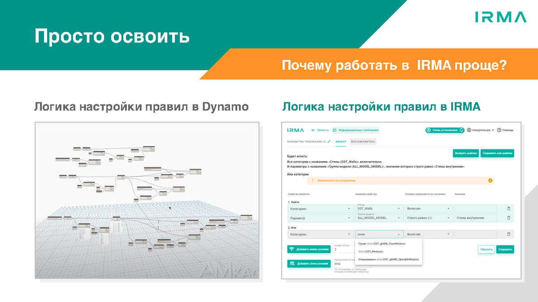Image resolution: width=538 pixels, height=302 pixels.
Task: Click the warning exclamation icon in the alert
Action: (x=312, y=180)
